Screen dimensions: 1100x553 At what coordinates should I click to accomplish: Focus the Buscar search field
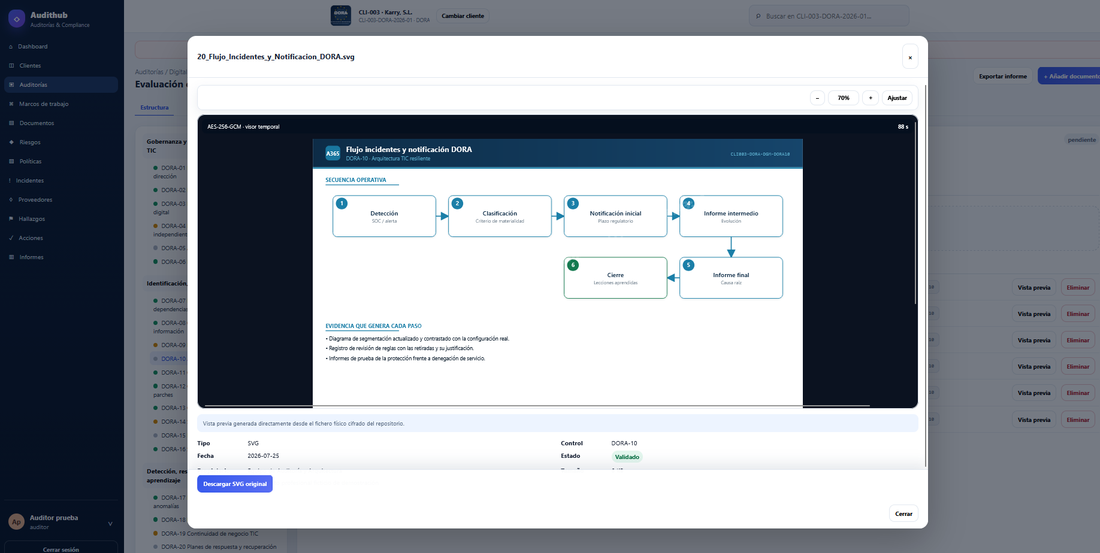pos(829,16)
